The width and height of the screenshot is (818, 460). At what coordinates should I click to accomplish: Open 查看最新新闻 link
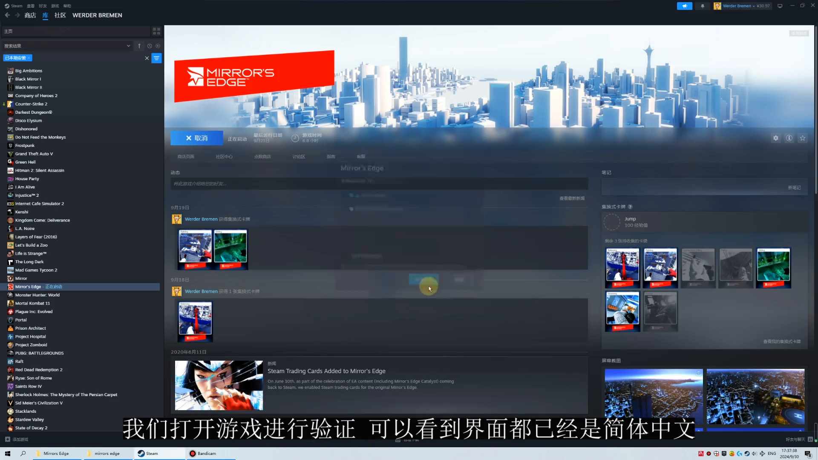[x=572, y=198]
